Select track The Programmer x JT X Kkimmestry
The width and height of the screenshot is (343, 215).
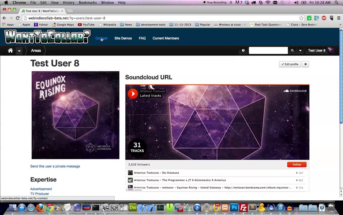click(x=180, y=180)
